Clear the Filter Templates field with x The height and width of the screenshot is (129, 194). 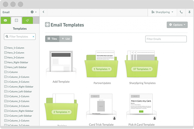pyautogui.click(x=33, y=36)
